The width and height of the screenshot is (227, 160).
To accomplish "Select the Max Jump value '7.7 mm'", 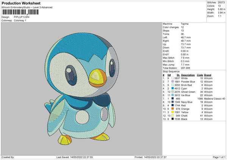I will pyautogui.click(x=185, y=65).
